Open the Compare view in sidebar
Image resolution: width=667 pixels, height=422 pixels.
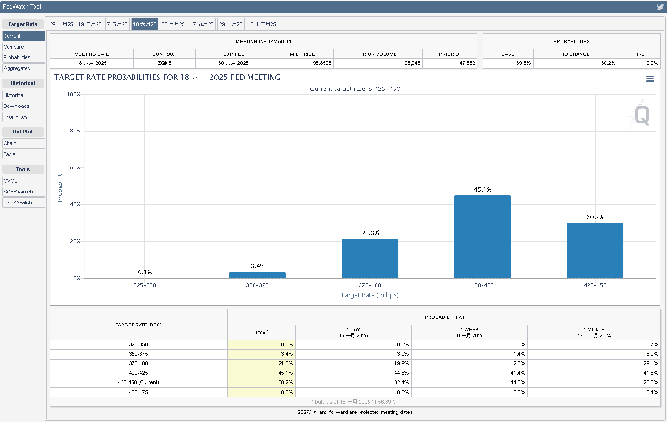(x=24, y=47)
